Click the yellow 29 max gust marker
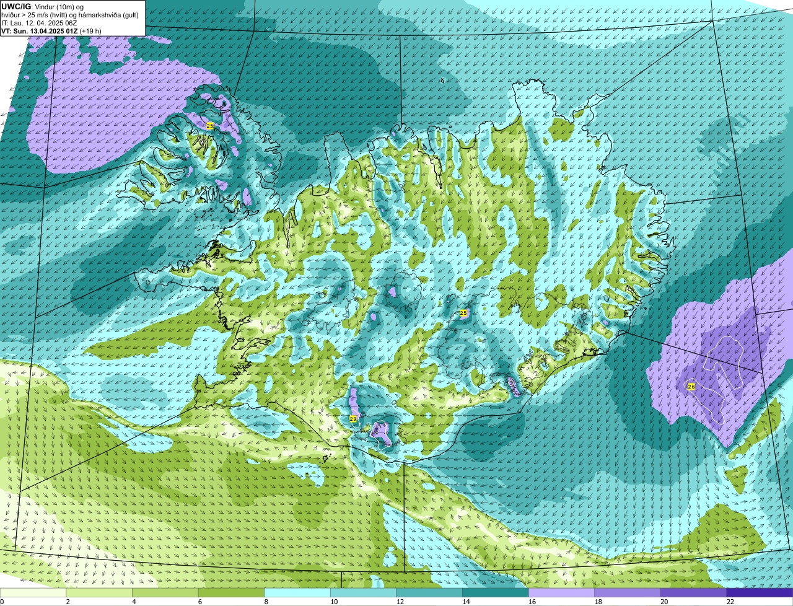 coord(353,419)
